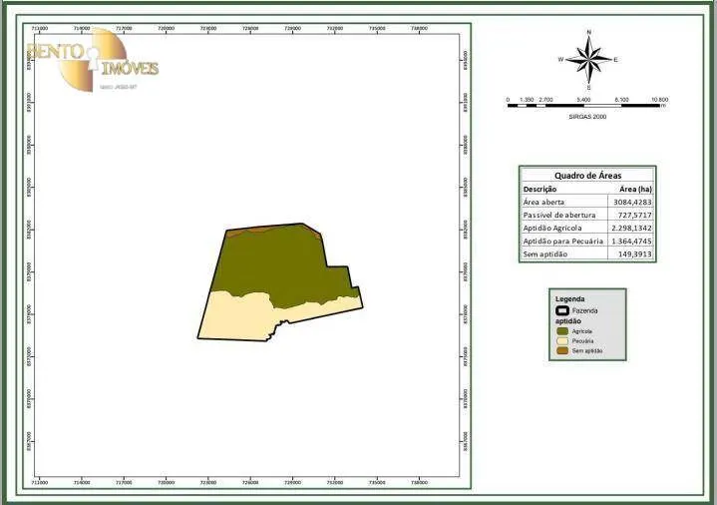Select the Fazenda outline symbol in legend
717x505 pixels.
click(x=562, y=310)
